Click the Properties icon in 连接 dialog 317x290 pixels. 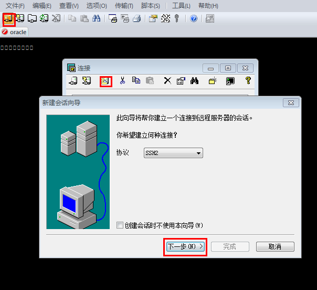pyautogui.click(x=181, y=81)
